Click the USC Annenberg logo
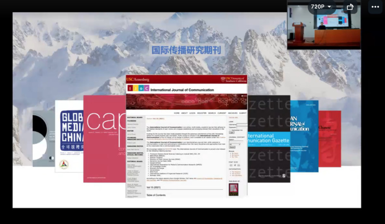Screen dimensions: 385x224 [x=138, y=79]
